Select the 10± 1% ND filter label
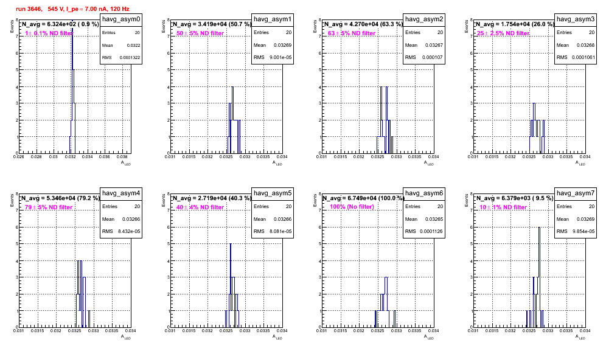 503,207
